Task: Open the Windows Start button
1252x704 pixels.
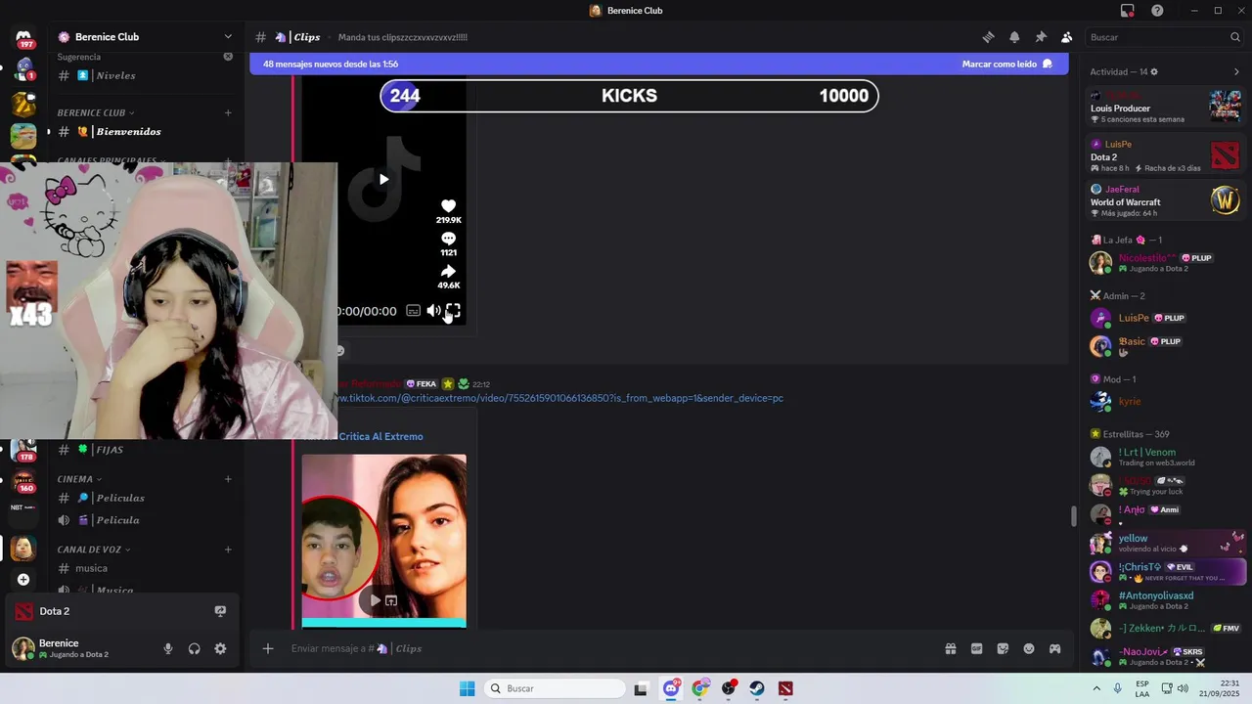Action: [467, 688]
